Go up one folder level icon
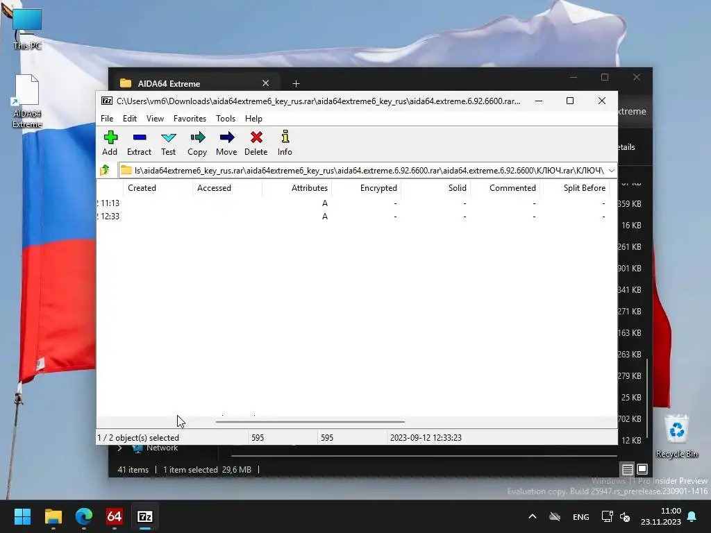This screenshot has height=533, width=711. (106, 170)
